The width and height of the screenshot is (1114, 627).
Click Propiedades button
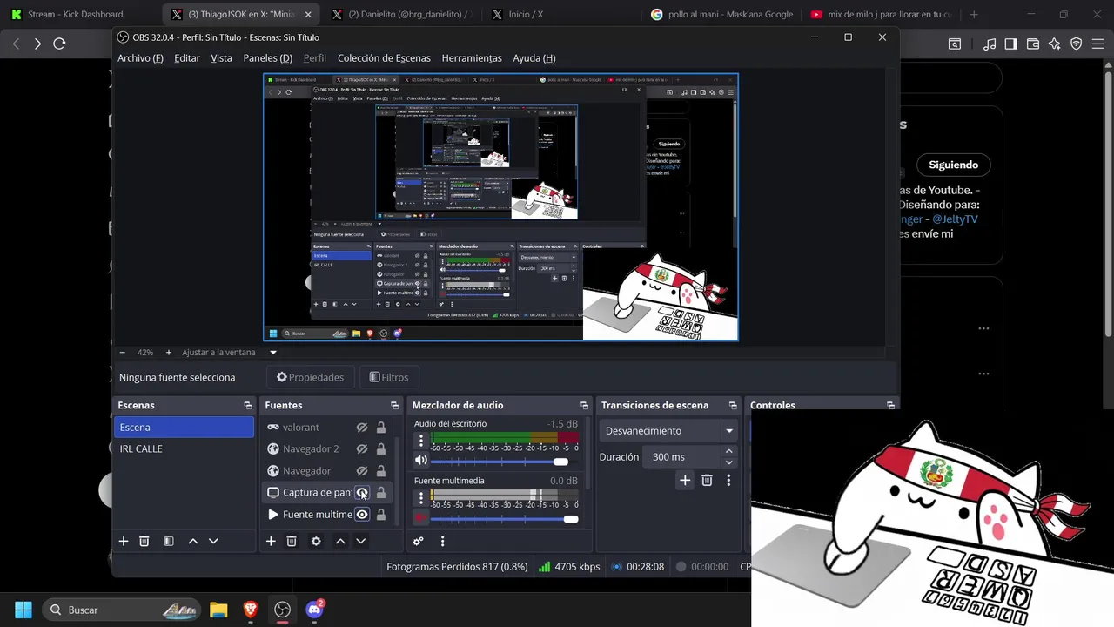pyautogui.click(x=311, y=377)
